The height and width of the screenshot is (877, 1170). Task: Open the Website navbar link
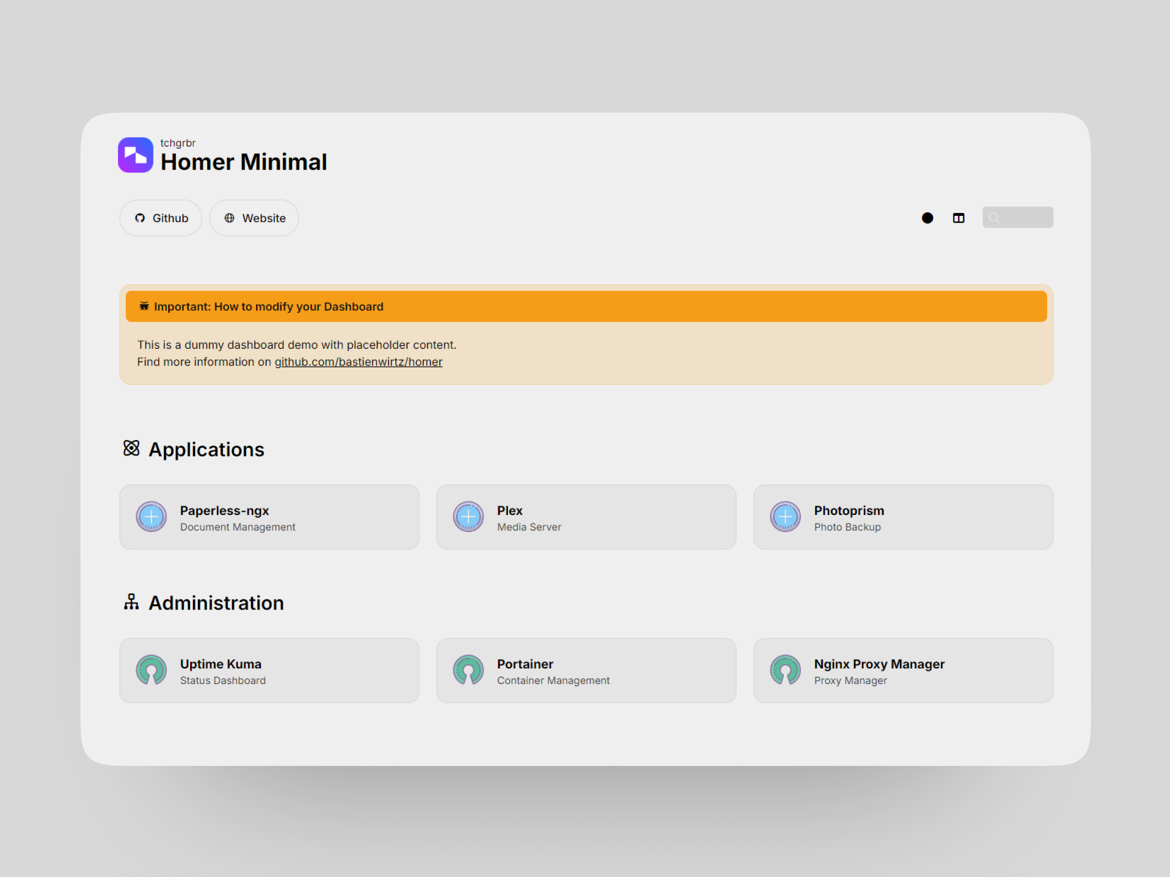click(x=254, y=218)
